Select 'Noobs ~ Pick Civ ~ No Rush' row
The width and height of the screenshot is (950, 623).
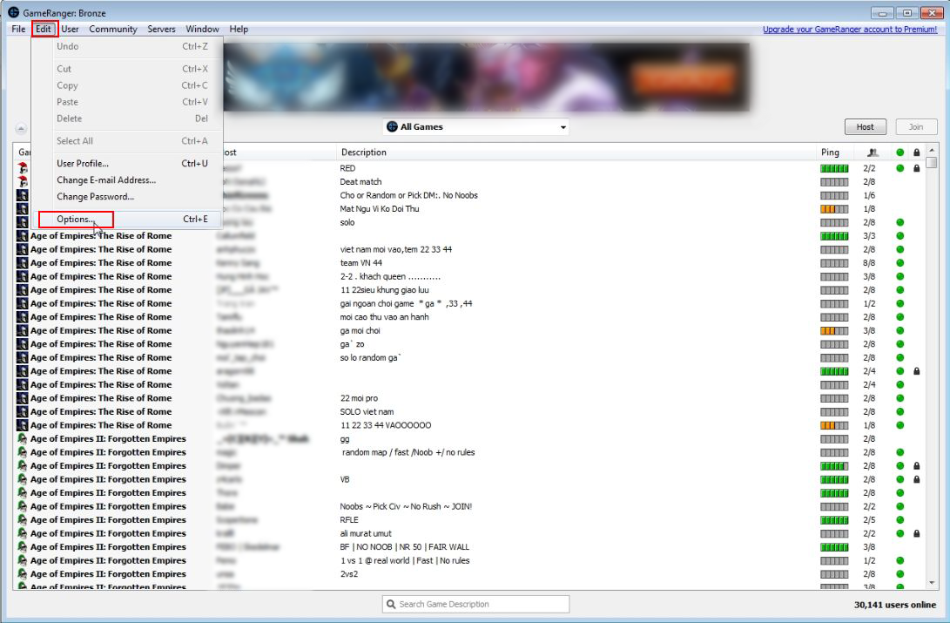coord(469,506)
